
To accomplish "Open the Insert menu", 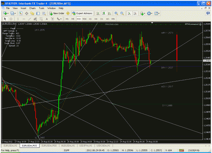I will (23, 8).
